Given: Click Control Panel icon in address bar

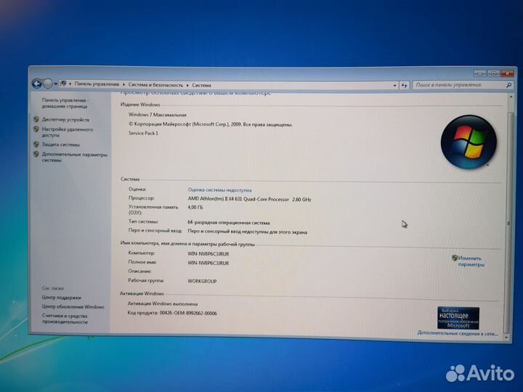Looking at the screenshot, I should click(63, 83).
